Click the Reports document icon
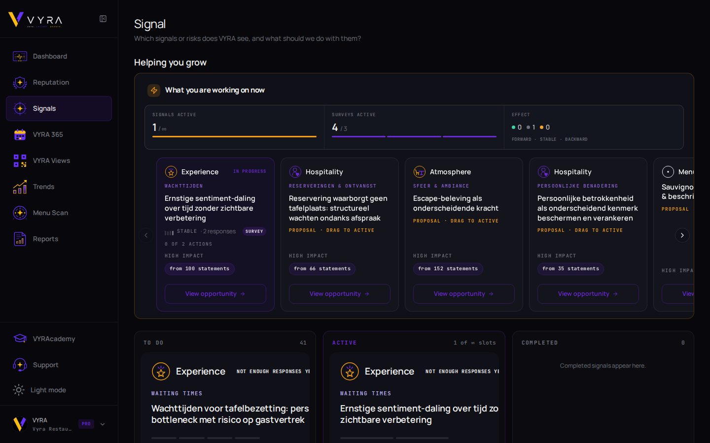This screenshot has height=443, width=710. coord(20,239)
